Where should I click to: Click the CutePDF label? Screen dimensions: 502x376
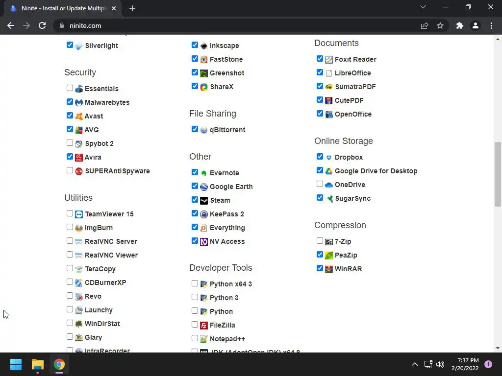[x=349, y=100]
